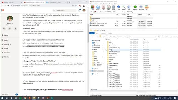
Task: Click NANDO creator name in sidebar
Action: (9, 23)
